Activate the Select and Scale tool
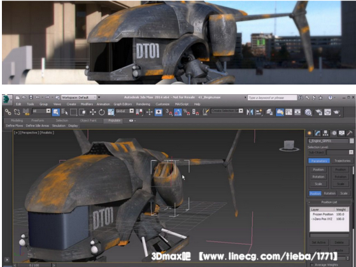The image size is (356, 267). [x=111, y=112]
